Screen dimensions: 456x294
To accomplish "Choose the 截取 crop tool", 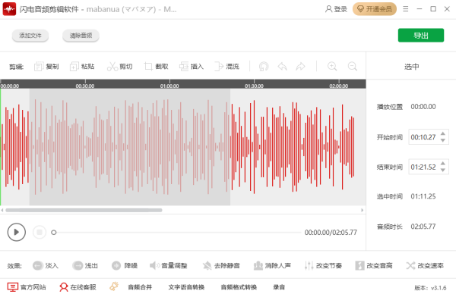I will [x=156, y=67].
